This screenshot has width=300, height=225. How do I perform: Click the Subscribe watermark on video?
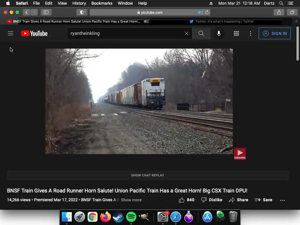pyautogui.click(x=240, y=154)
